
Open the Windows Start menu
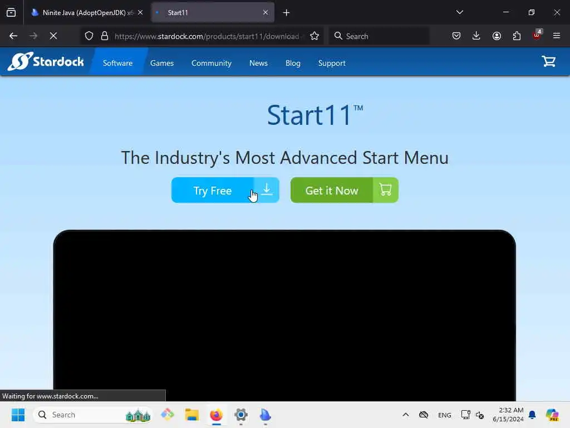(x=18, y=415)
